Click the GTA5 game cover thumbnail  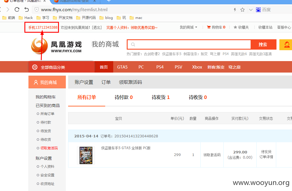(86, 155)
